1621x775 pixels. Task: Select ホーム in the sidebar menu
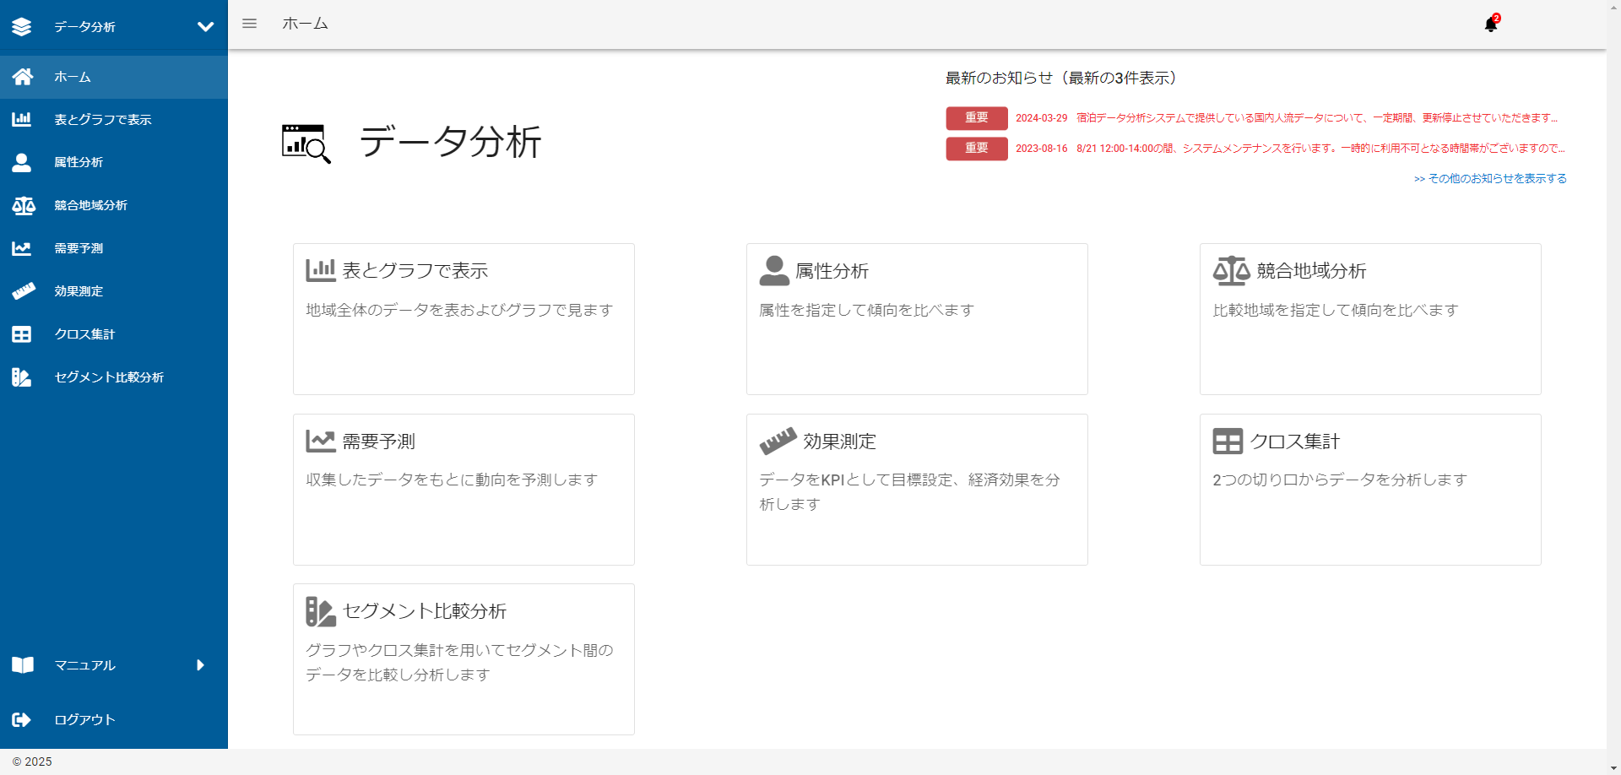tap(73, 76)
